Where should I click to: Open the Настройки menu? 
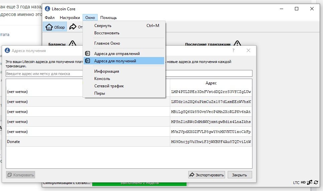point(70,18)
